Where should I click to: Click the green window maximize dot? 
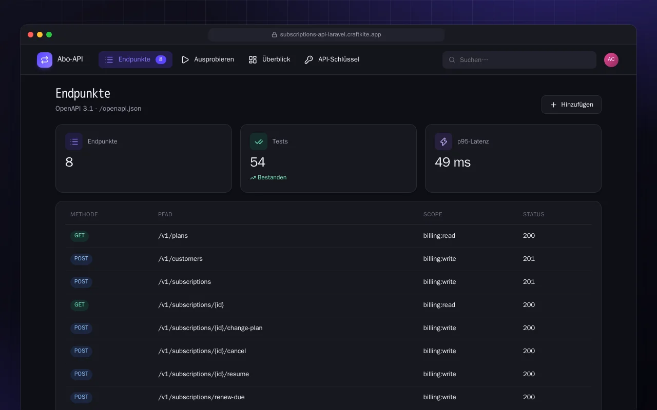[49, 35]
